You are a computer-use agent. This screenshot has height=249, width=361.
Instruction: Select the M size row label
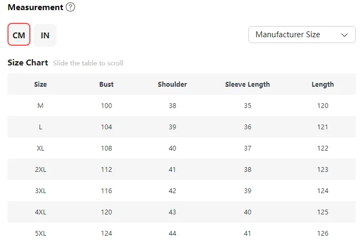pyautogui.click(x=41, y=105)
